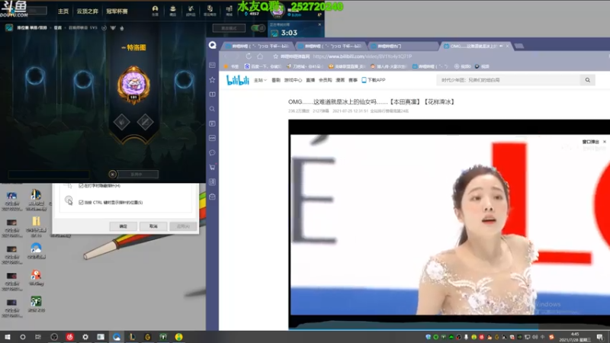Click 会员购 in bilibili navigation
610x343 pixels.
326,80
